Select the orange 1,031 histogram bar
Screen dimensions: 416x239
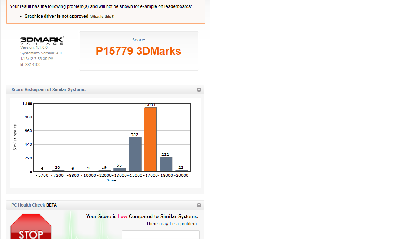(150, 139)
